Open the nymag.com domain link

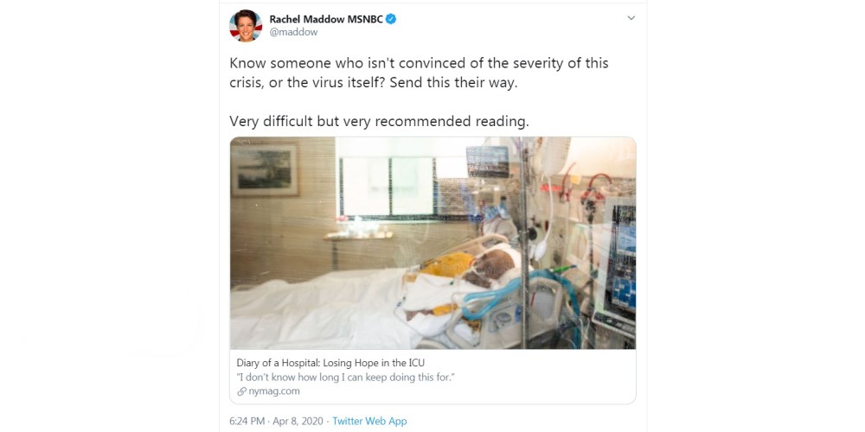[x=274, y=391]
